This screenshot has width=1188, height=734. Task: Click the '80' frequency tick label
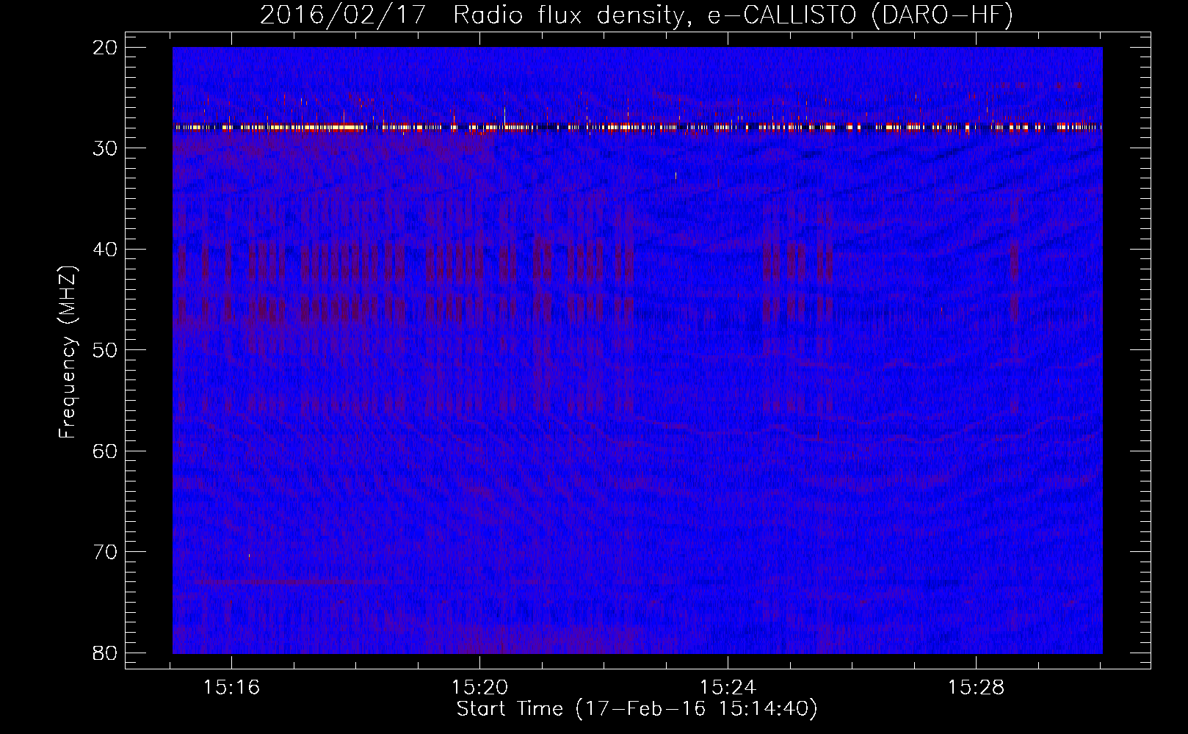pyautogui.click(x=106, y=653)
